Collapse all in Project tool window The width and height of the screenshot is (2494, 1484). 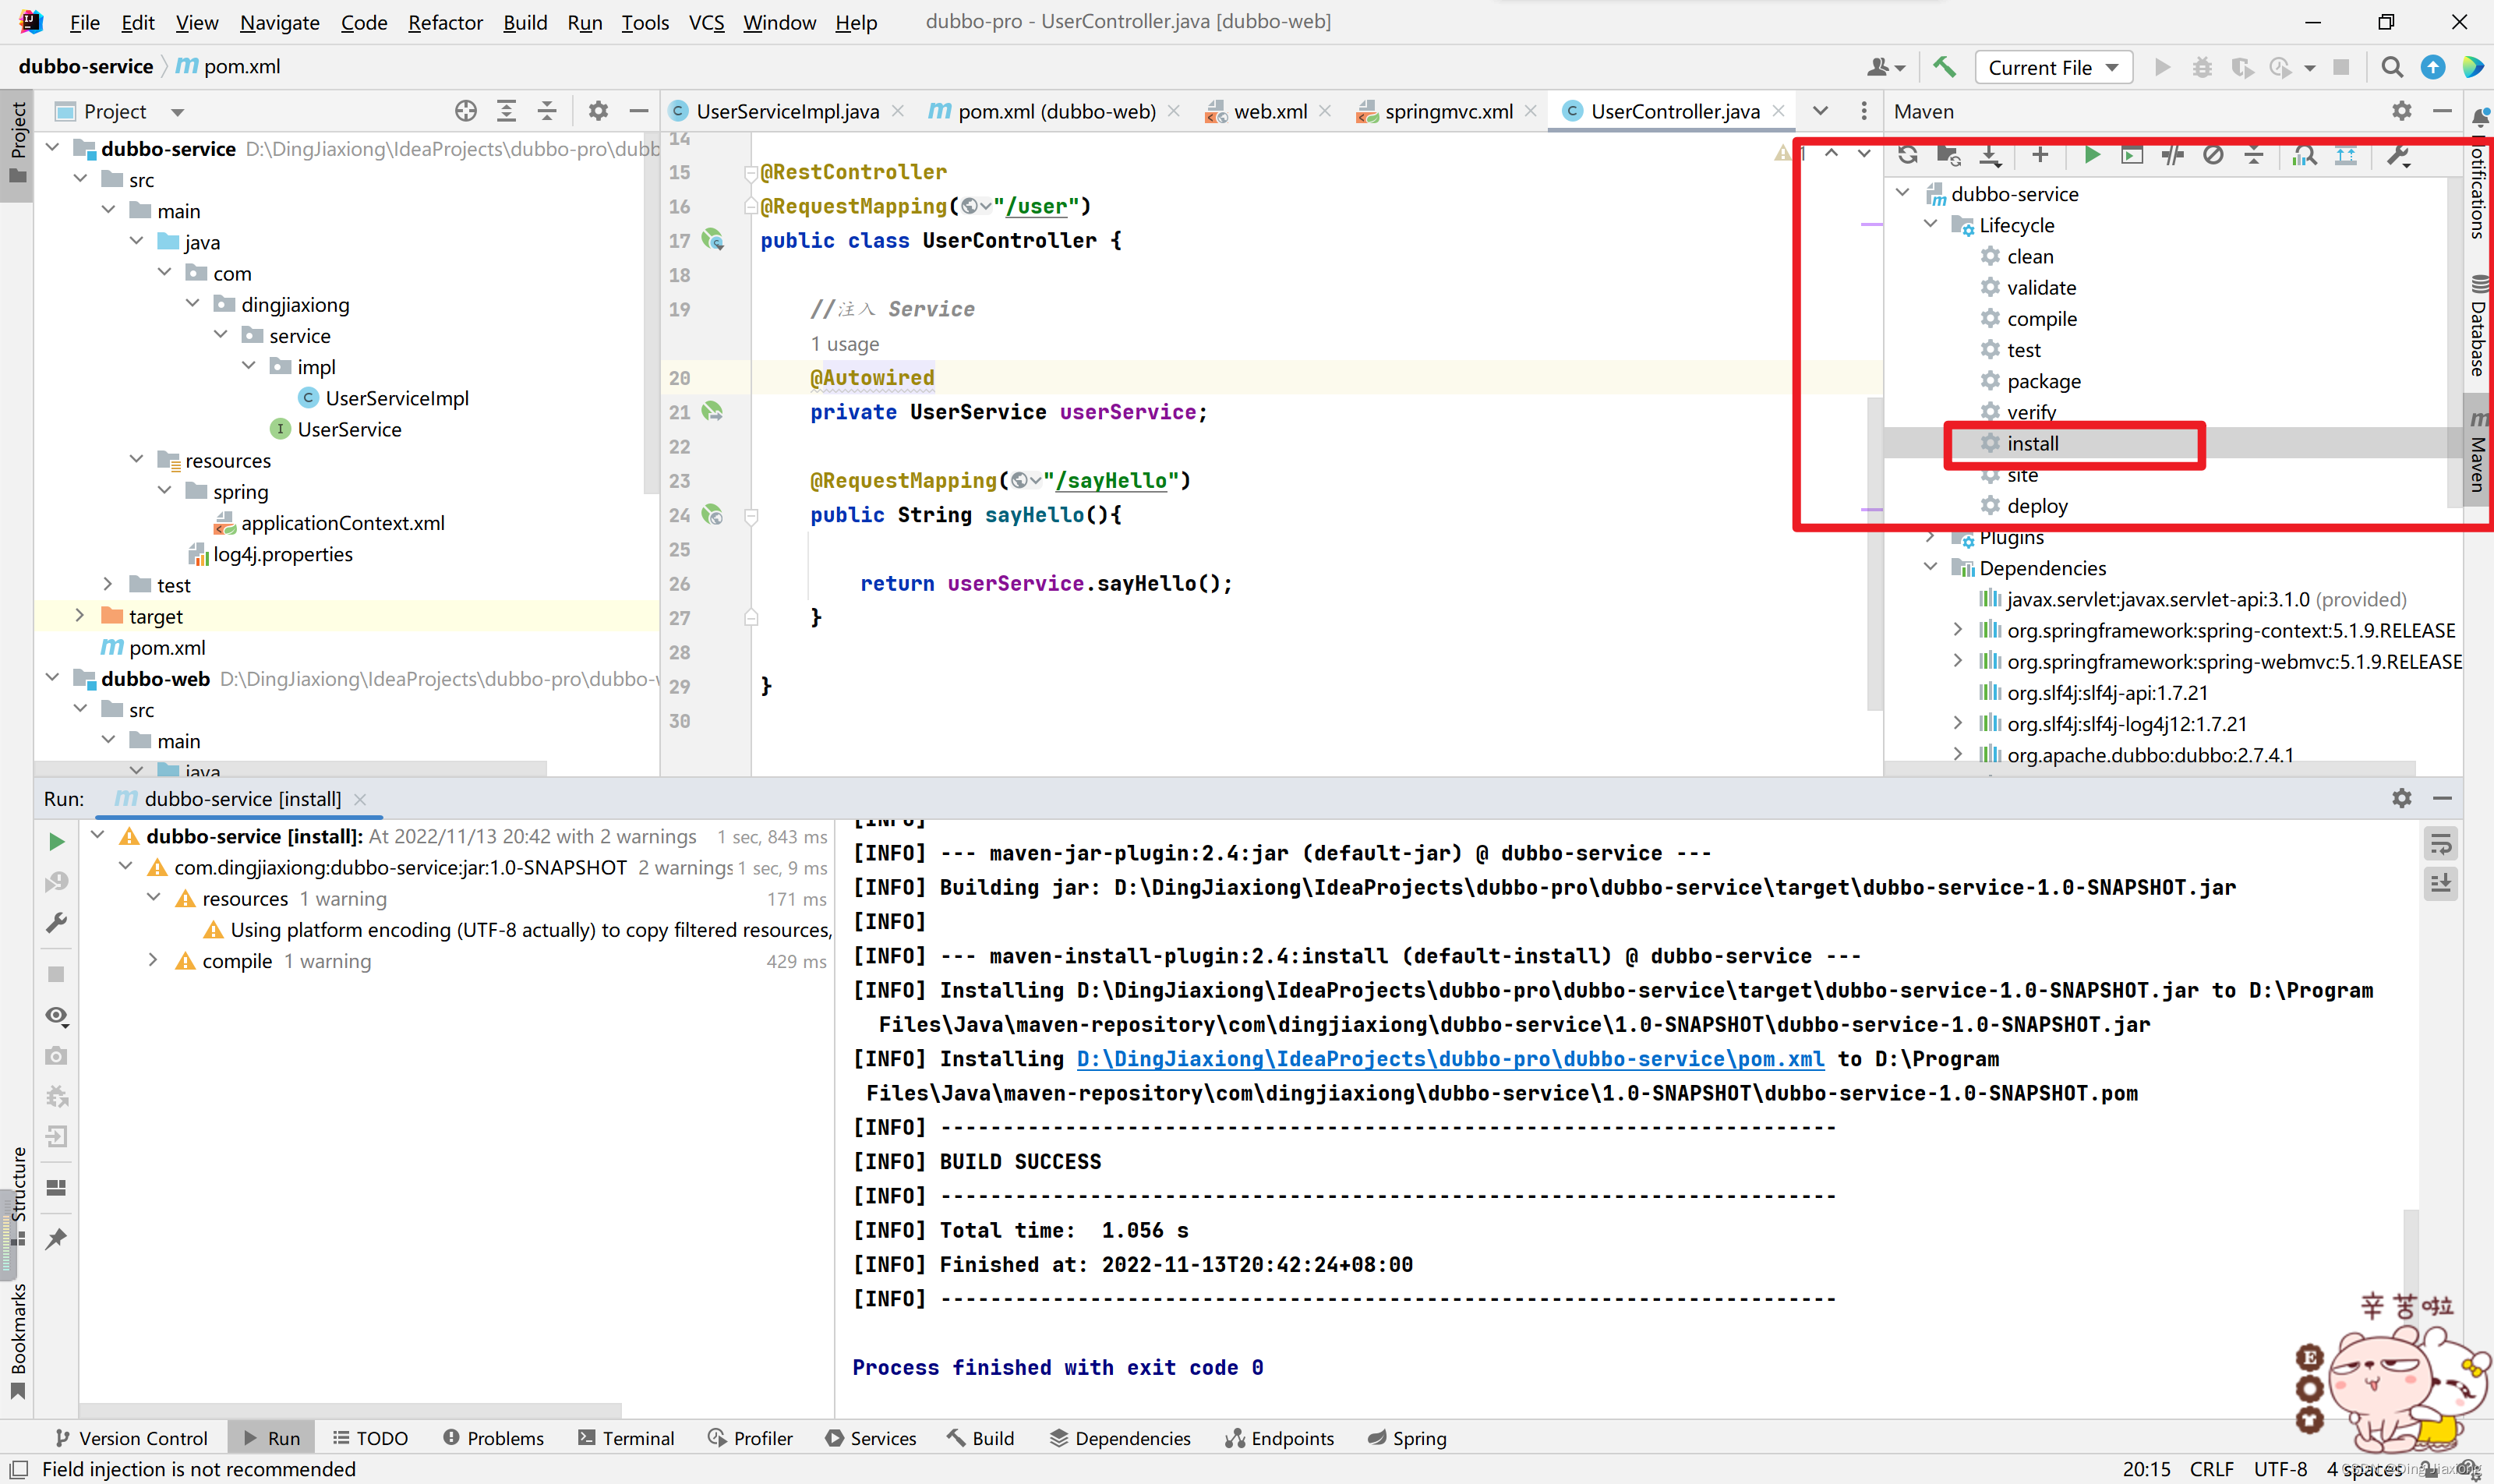click(547, 111)
